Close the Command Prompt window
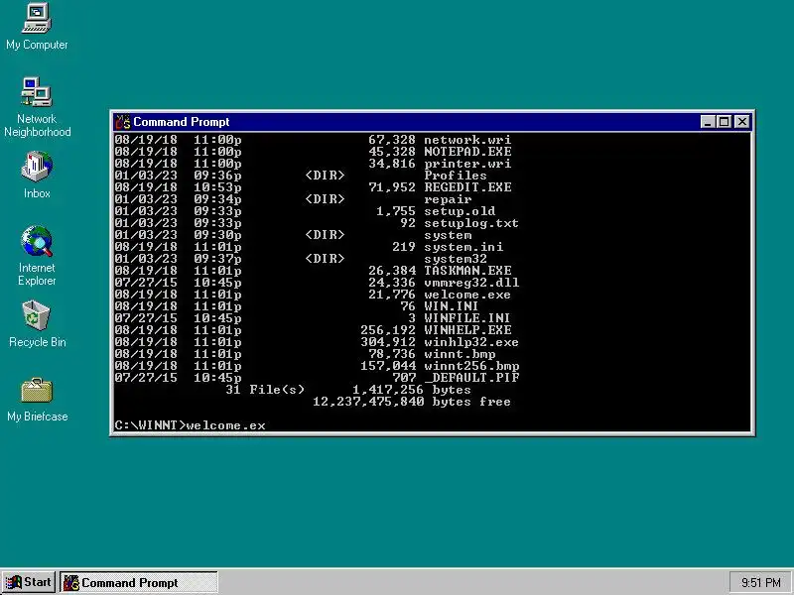Viewport: 794px width, 595px height. click(x=741, y=122)
